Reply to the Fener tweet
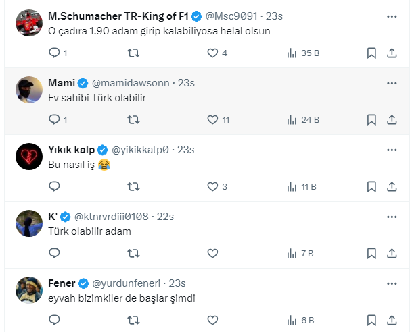This screenshot has width=410, height=332. [55, 320]
